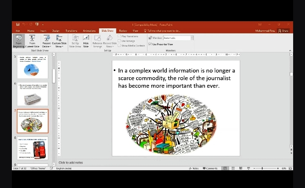
Task: Click the Save icon in quick access toolbar
Action: click(18, 25)
